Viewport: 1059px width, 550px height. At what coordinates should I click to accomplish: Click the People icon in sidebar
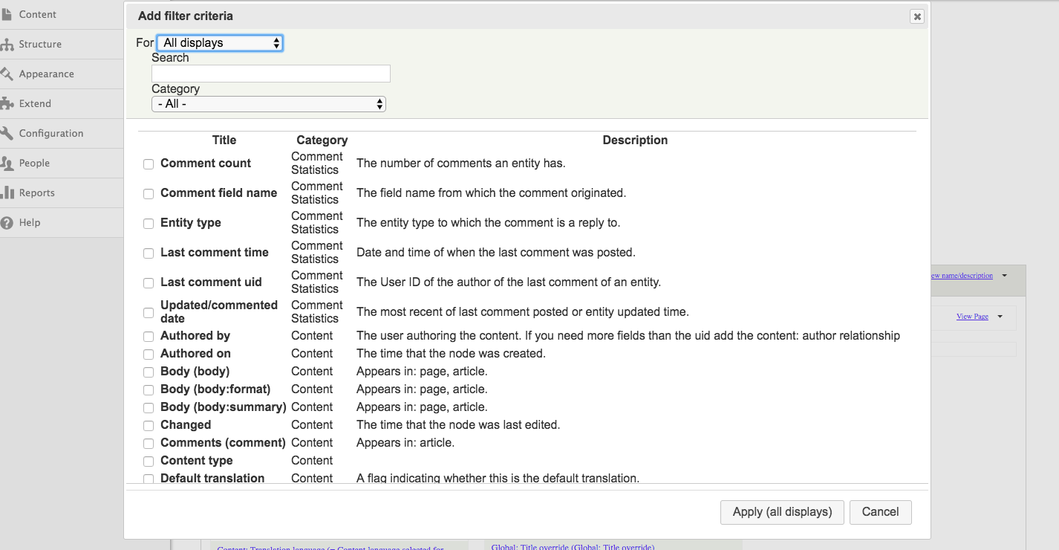(x=7, y=163)
